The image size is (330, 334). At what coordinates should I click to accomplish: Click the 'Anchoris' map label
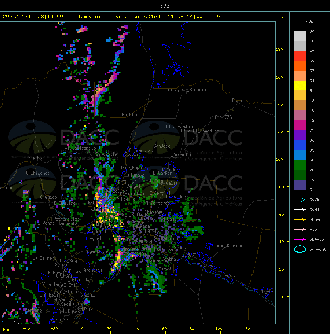tap(93, 270)
